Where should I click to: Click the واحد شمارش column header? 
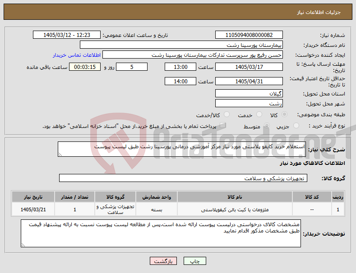coord(157,197)
